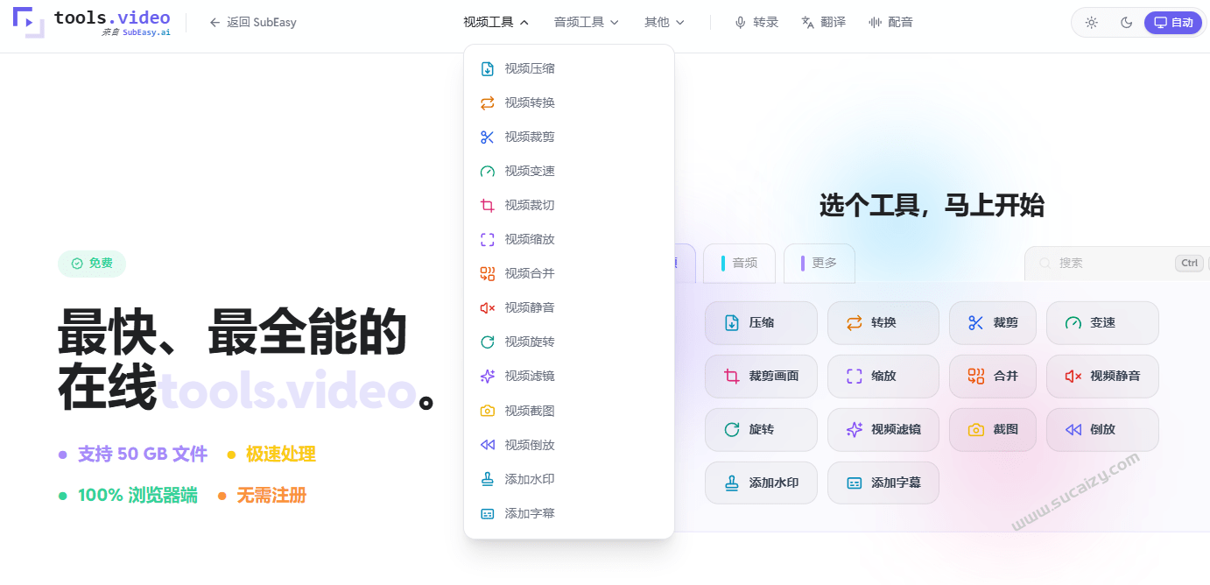
Task: Focus the 搜索 search field
Action: (1117, 263)
